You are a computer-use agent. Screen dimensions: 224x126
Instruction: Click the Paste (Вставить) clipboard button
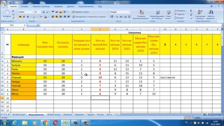click(x=7, y=14)
